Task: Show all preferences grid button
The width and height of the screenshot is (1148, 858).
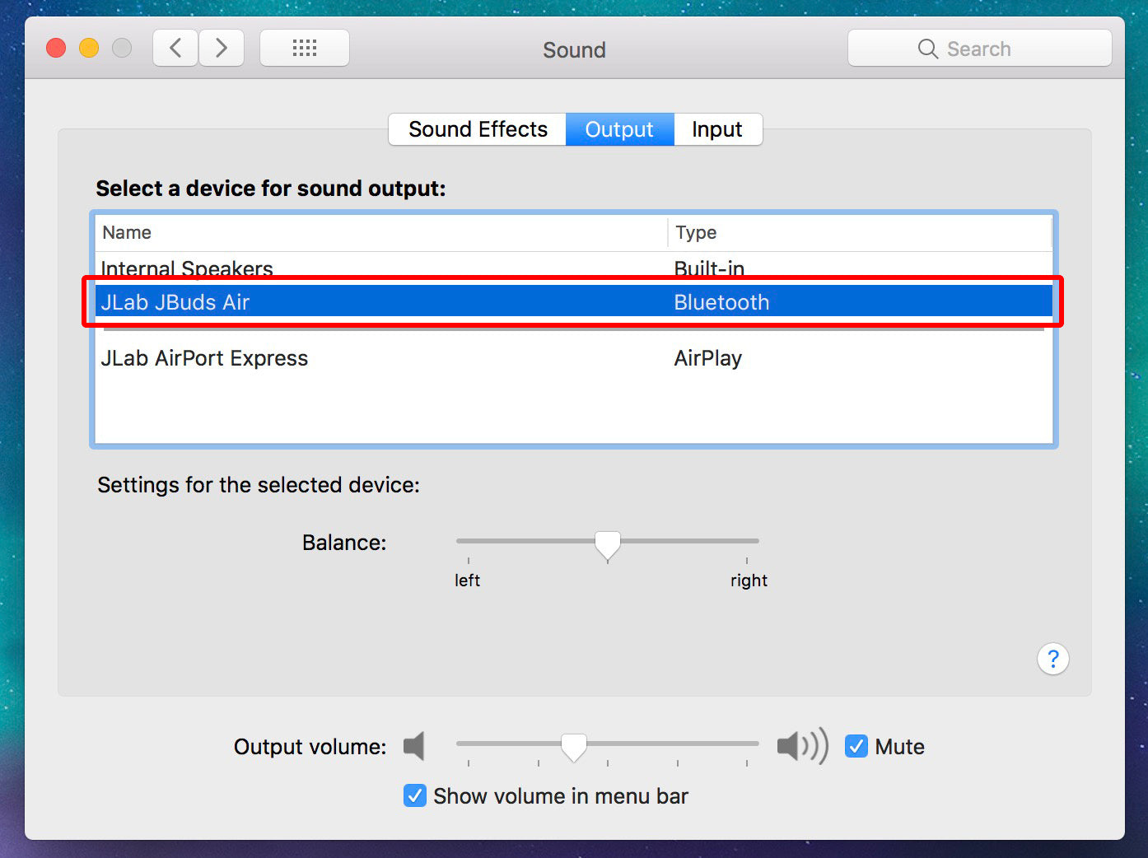Action: pyautogui.click(x=305, y=48)
